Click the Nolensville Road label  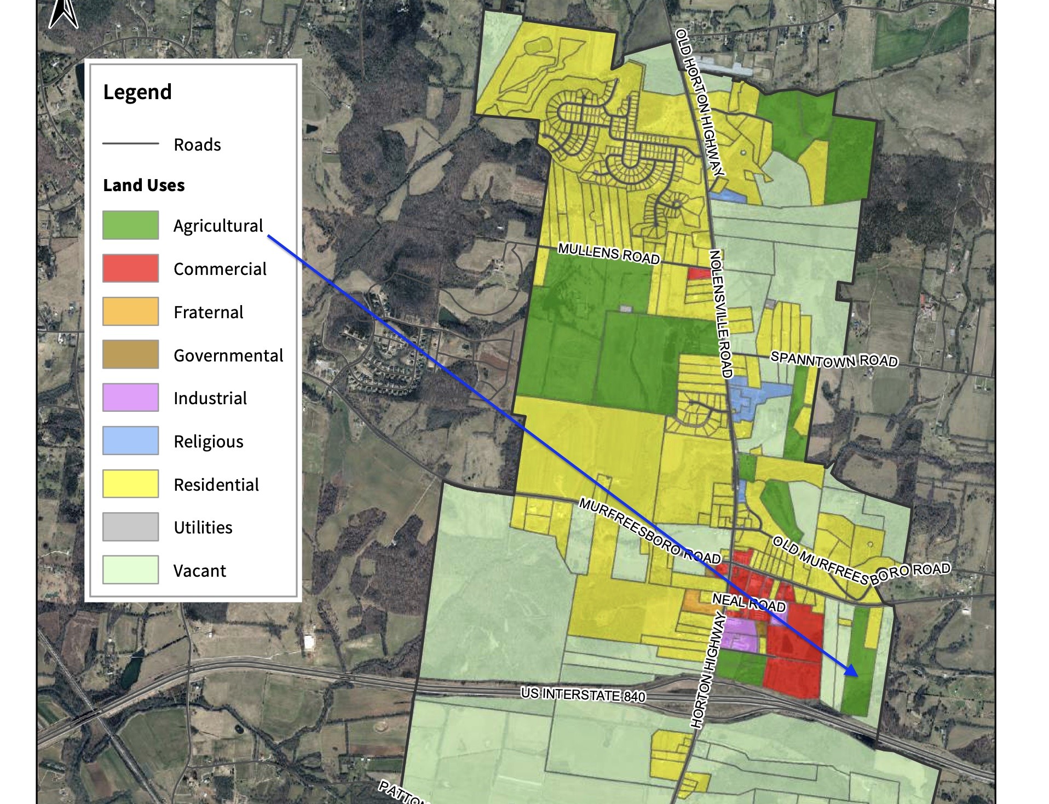(x=721, y=314)
